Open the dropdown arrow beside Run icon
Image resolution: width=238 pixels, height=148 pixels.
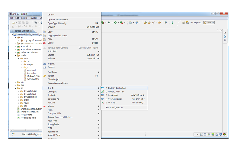[118, 22]
